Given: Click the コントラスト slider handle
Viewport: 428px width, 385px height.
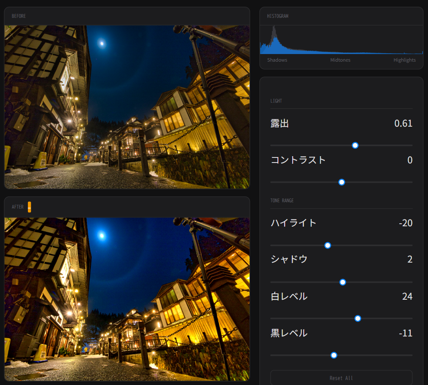Looking at the screenshot, I should point(342,182).
